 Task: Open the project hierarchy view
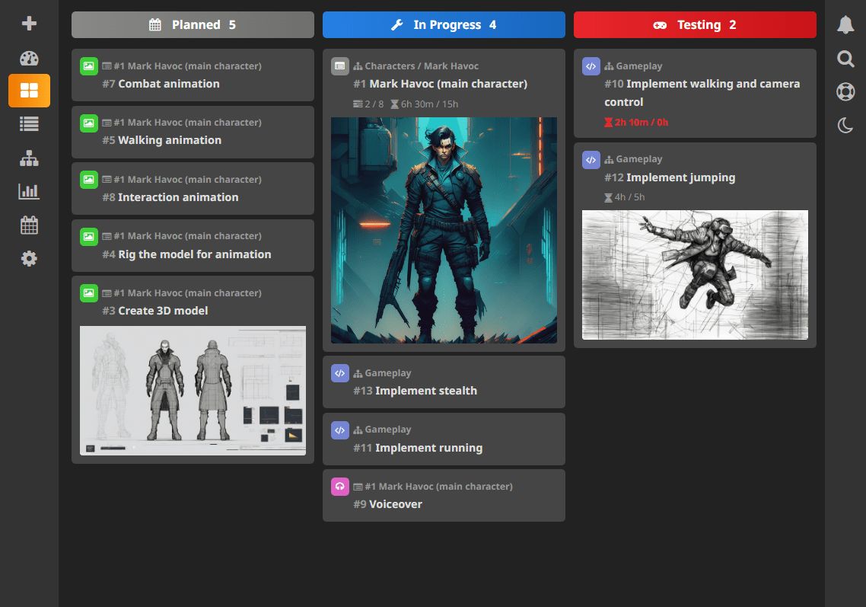pos(28,158)
